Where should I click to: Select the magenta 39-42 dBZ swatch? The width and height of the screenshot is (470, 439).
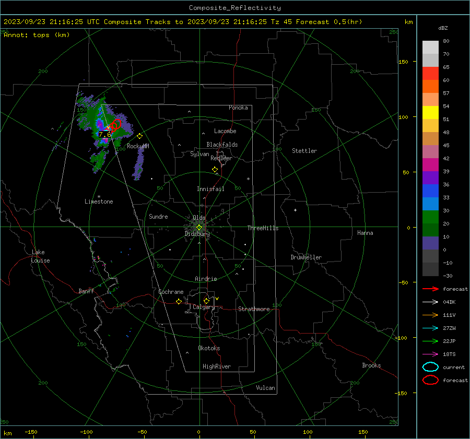[430, 165]
